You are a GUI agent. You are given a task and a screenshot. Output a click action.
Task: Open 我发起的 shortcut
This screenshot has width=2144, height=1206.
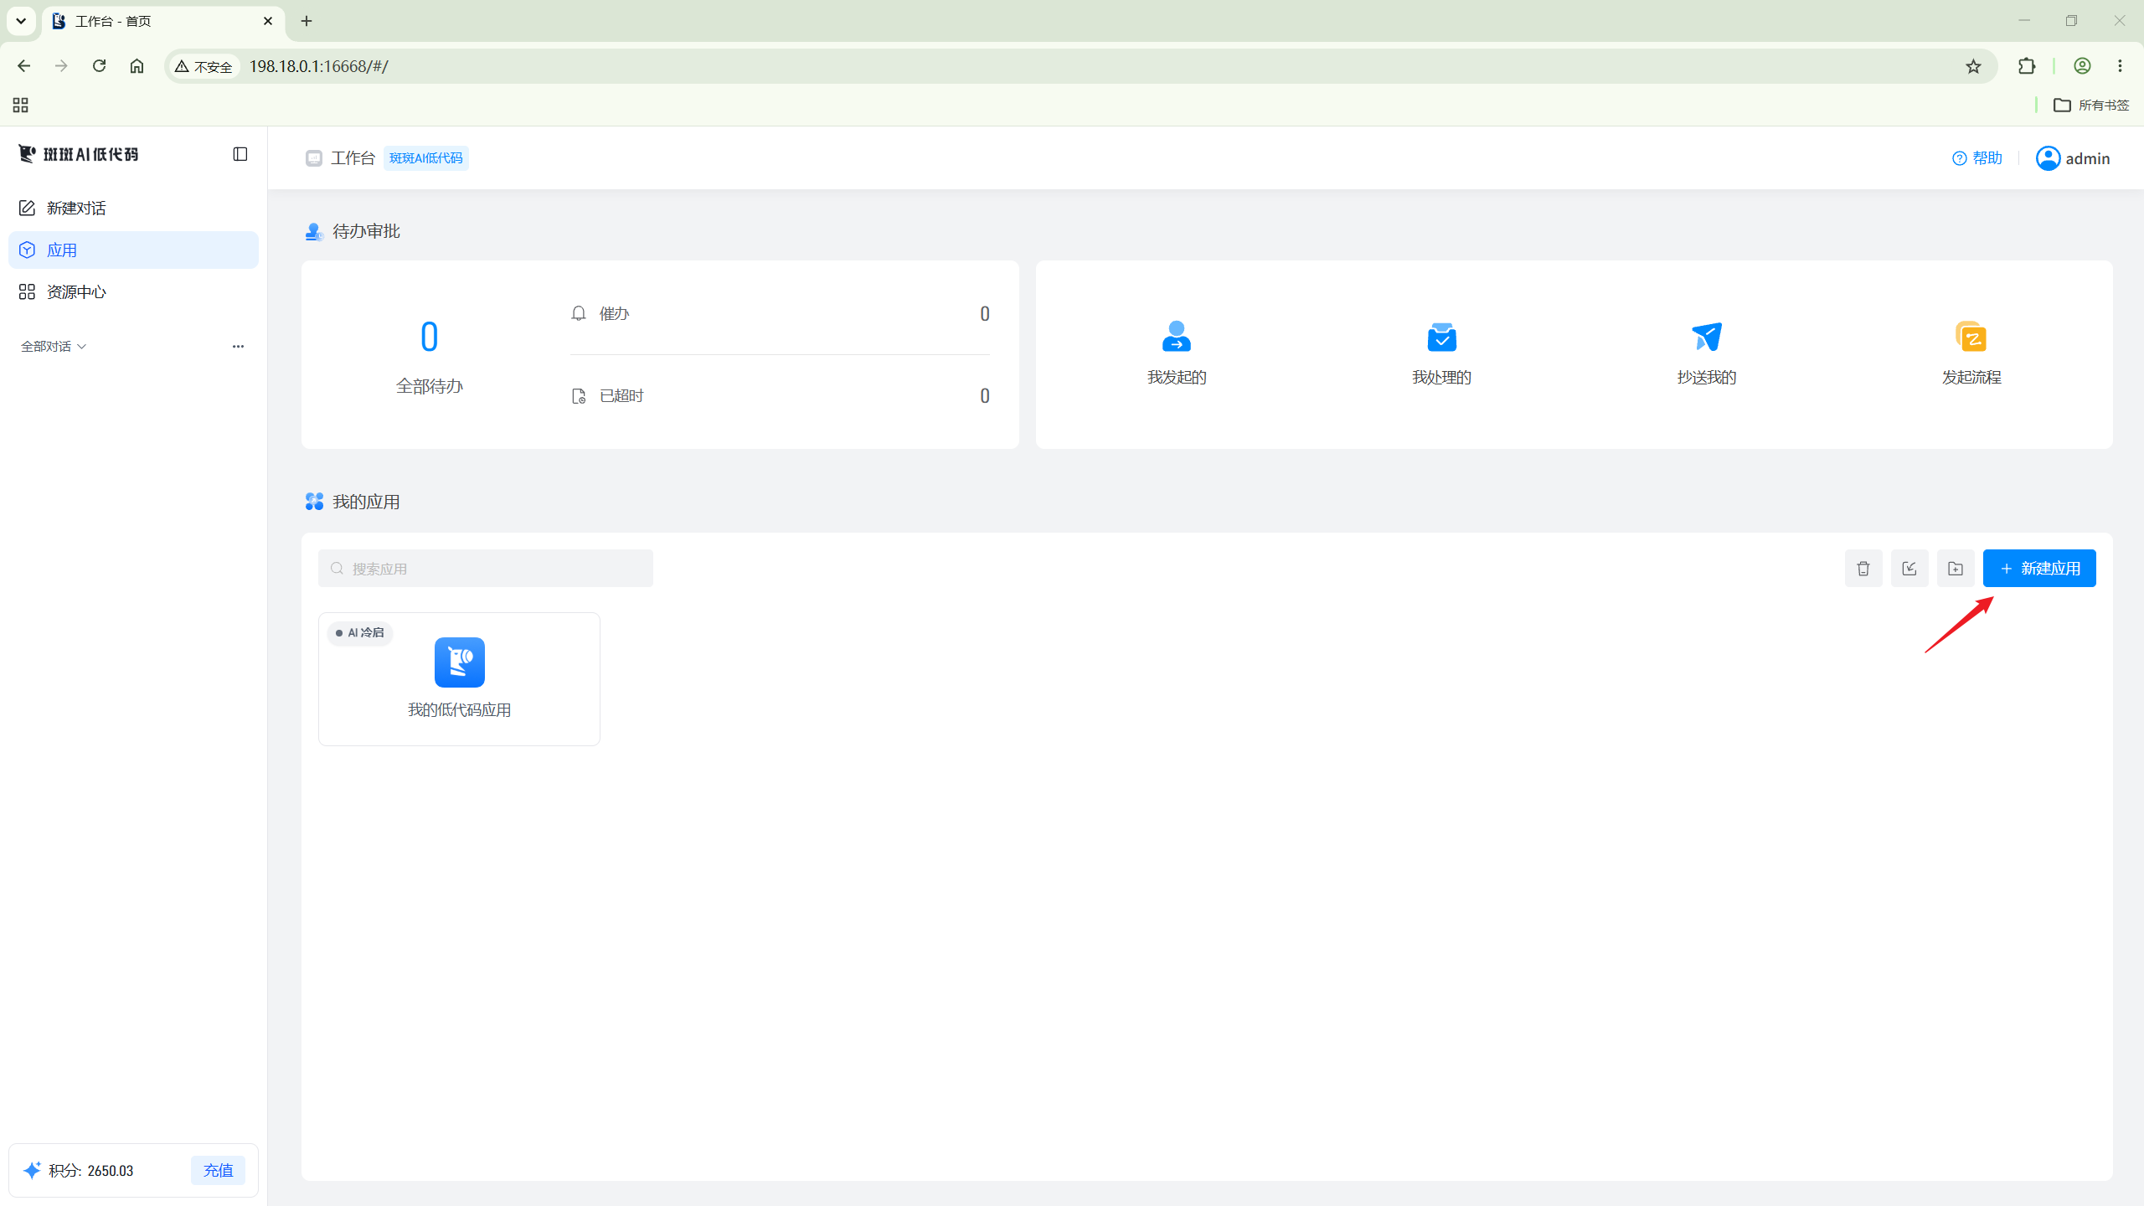(x=1176, y=353)
